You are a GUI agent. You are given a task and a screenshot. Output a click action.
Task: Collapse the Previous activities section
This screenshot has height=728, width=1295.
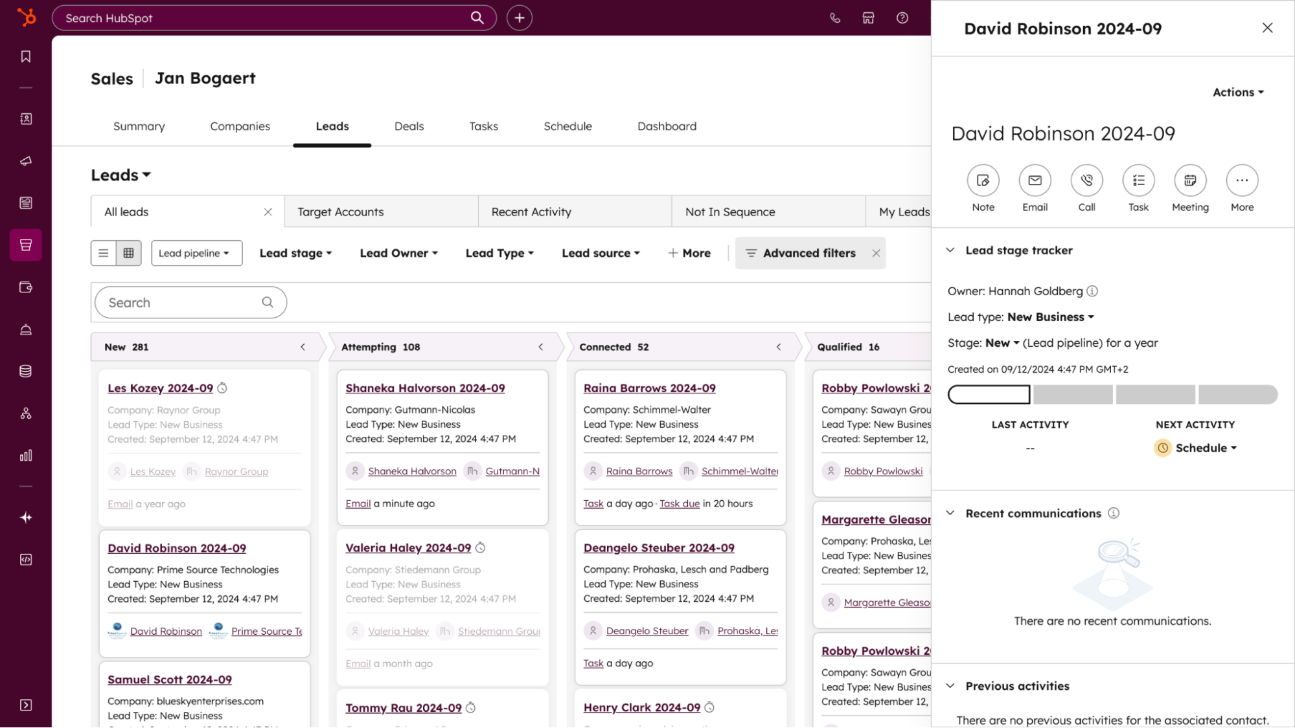(950, 686)
